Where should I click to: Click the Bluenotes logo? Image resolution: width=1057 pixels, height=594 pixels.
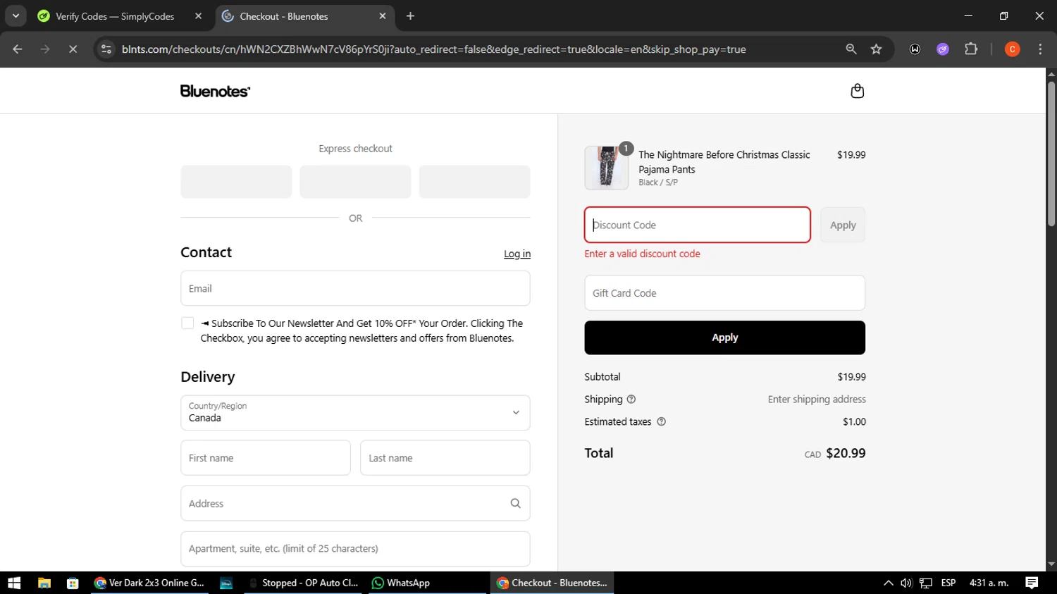(215, 91)
